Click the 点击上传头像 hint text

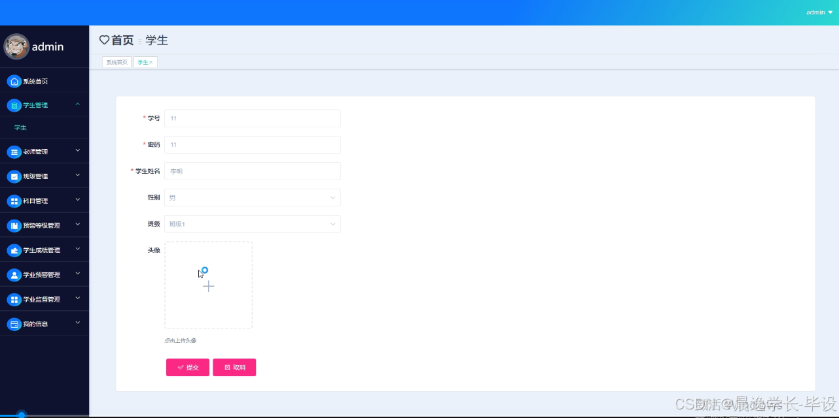[x=181, y=340]
